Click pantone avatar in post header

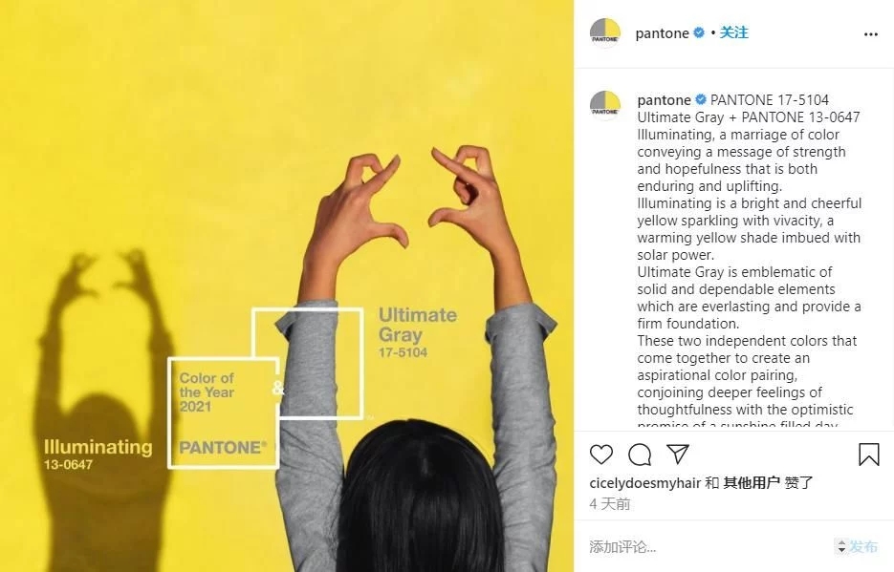point(605,33)
